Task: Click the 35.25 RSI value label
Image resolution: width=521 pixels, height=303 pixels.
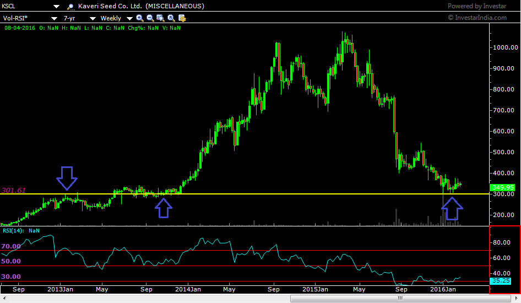Action: point(501,281)
